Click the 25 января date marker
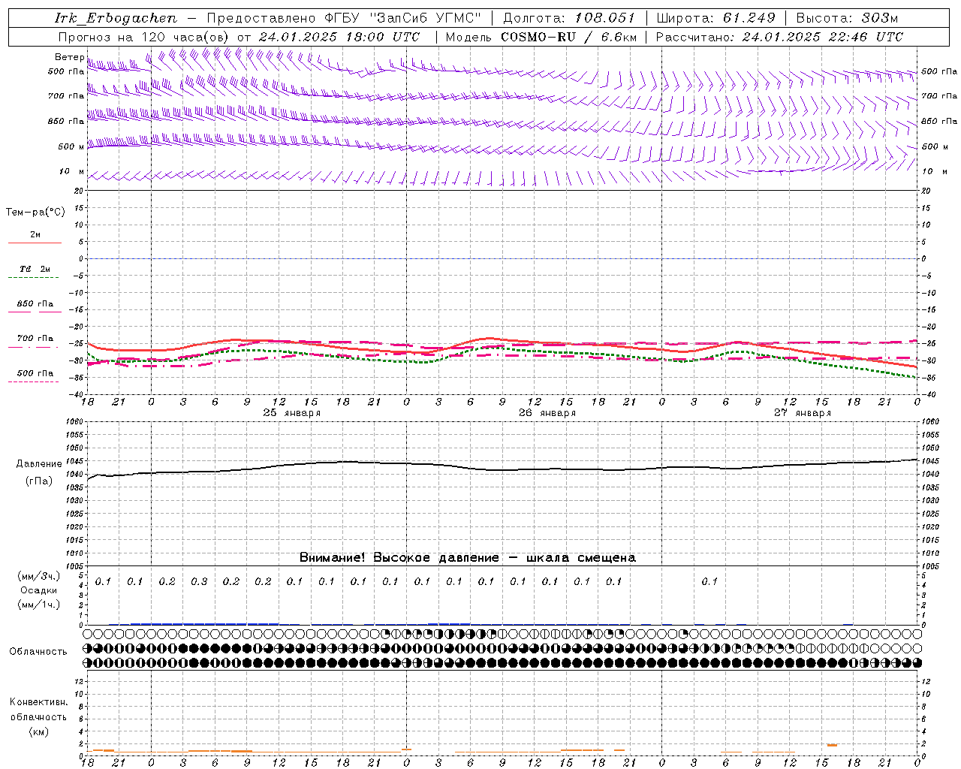 pos(291,413)
